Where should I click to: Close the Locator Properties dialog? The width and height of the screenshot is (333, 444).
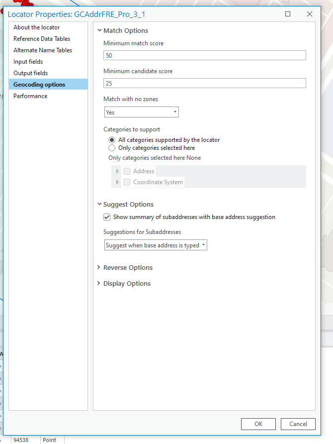(310, 14)
